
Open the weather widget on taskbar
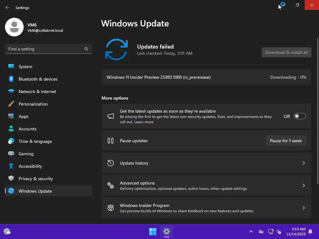7,232
